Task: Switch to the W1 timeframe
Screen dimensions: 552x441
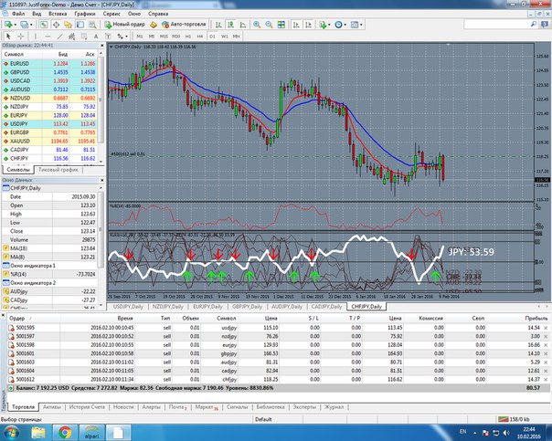Action: [224, 37]
